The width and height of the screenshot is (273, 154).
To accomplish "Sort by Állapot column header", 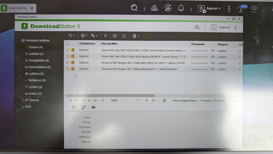I will 222,44.
